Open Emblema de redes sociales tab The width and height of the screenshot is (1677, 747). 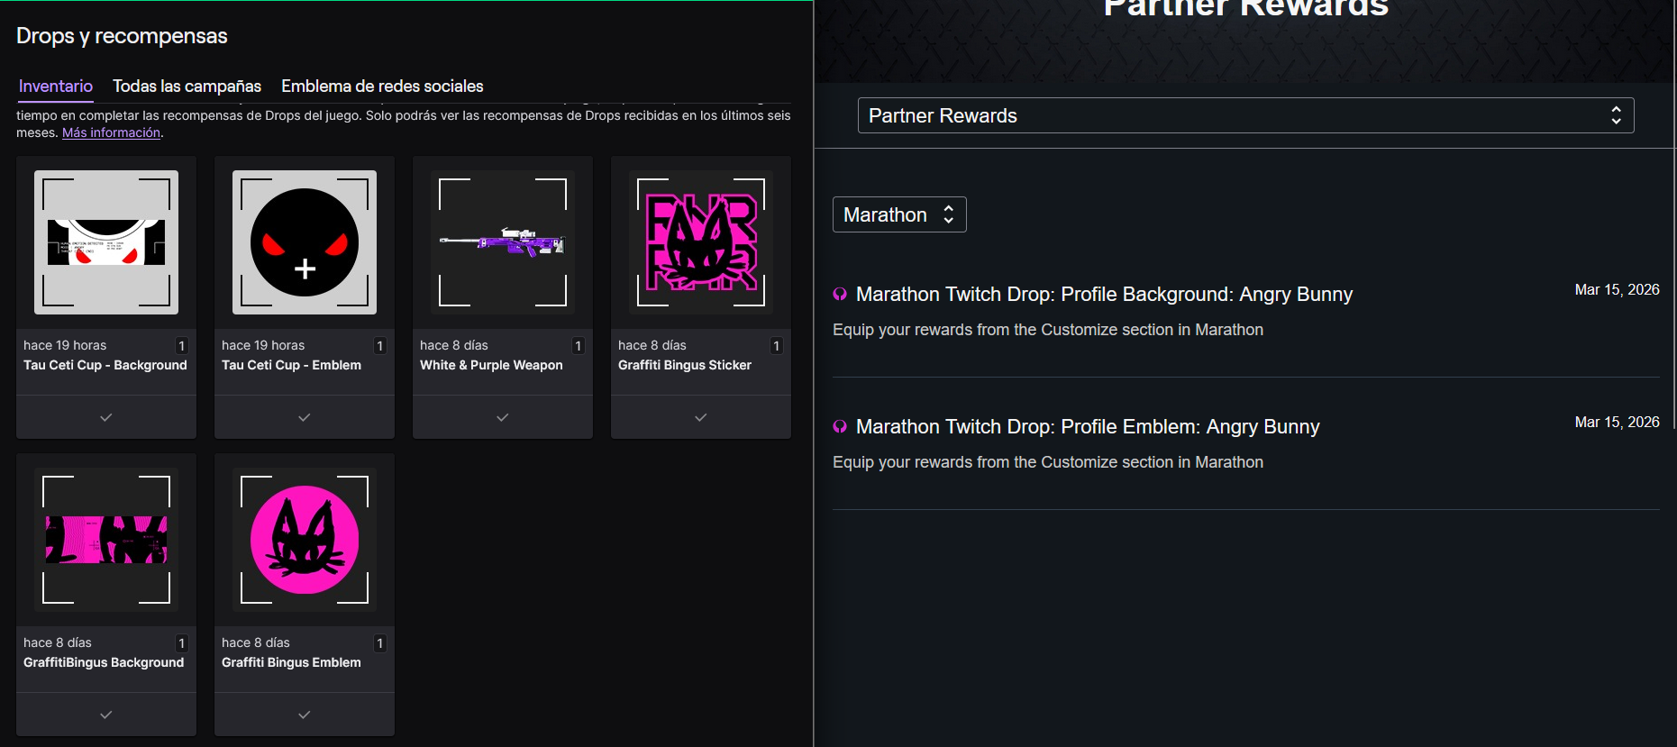pyautogui.click(x=382, y=87)
